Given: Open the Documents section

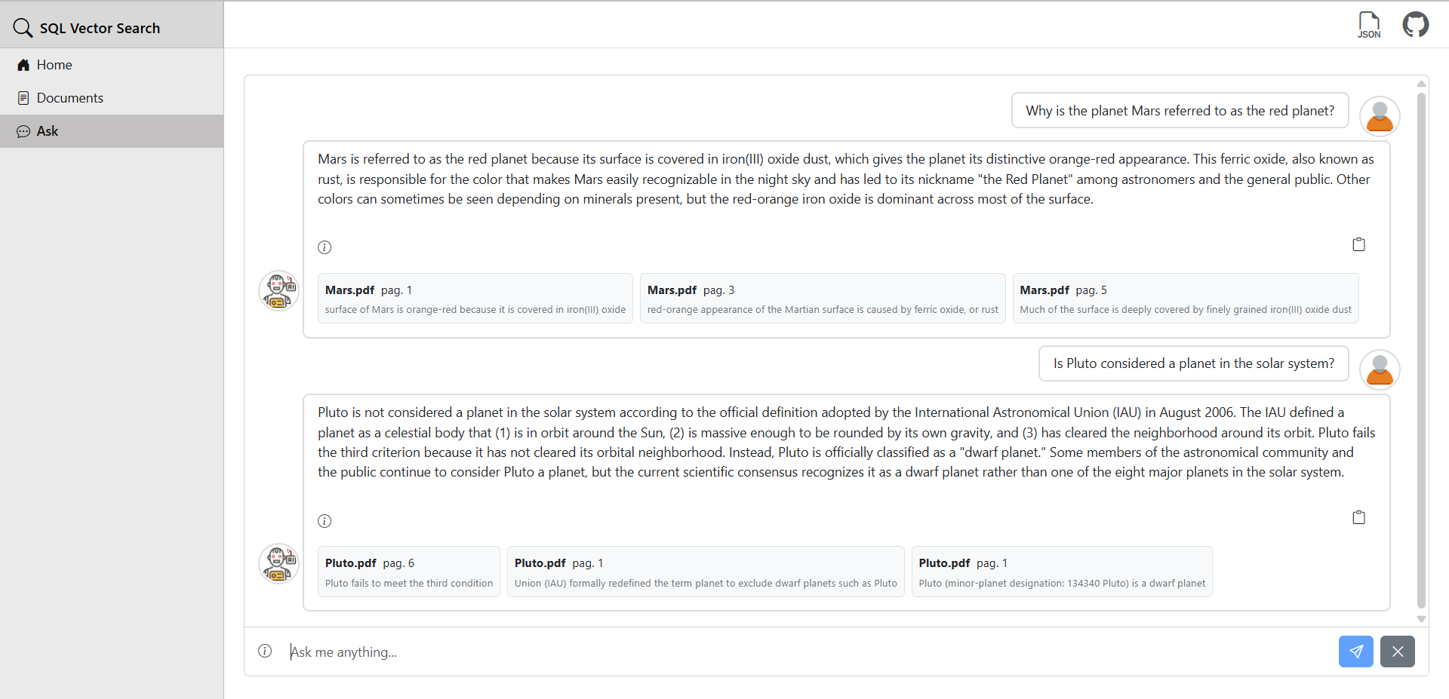Looking at the screenshot, I should point(70,97).
